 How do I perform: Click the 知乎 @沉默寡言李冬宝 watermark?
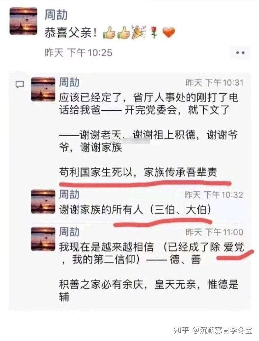click(x=213, y=330)
